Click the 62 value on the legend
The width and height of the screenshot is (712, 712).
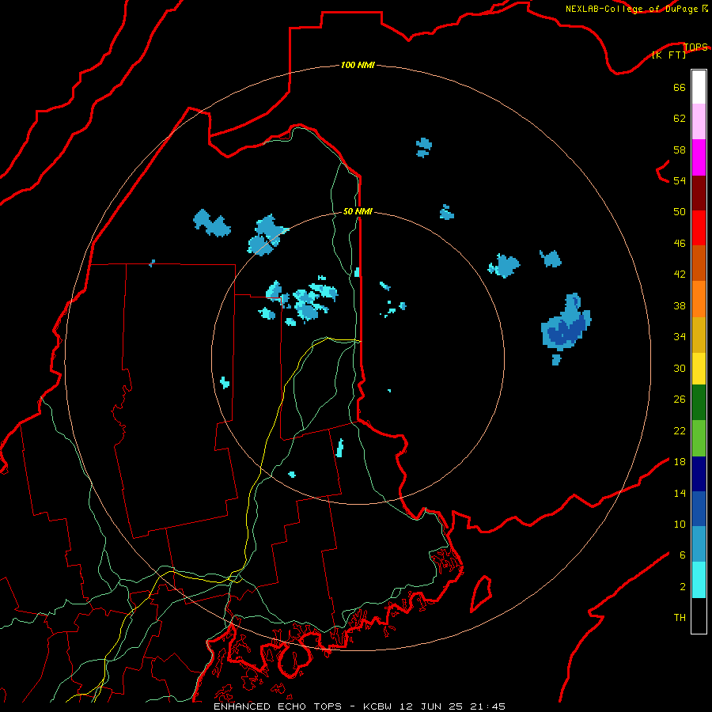(x=680, y=119)
